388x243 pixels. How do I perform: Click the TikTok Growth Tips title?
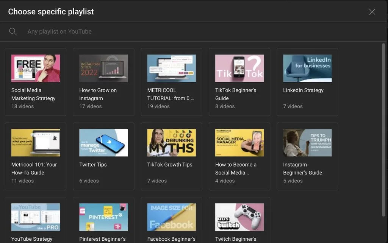170,165
